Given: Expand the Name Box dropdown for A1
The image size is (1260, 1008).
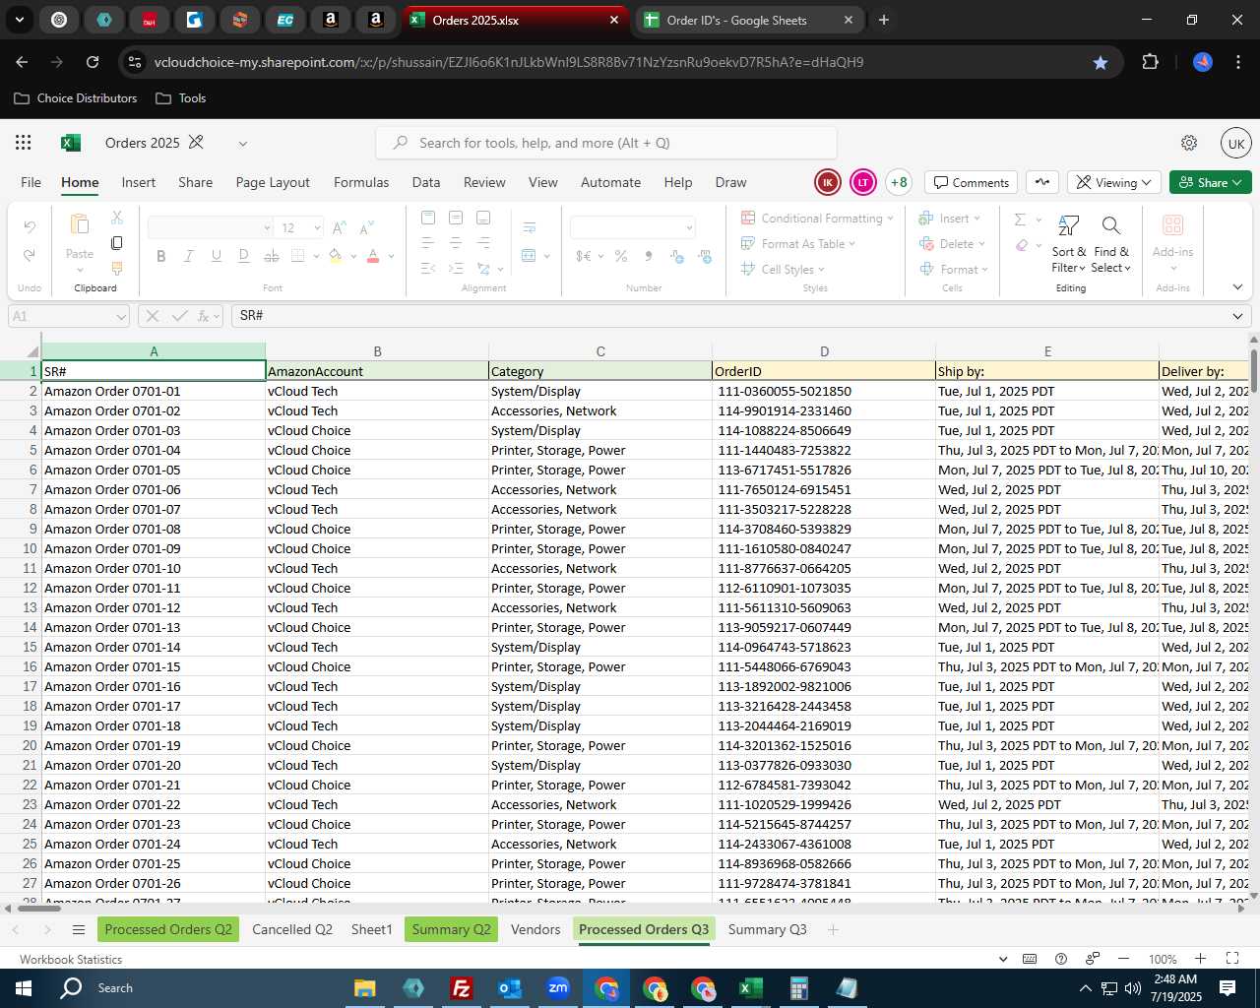Looking at the screenshot, I should click(121, 316).
